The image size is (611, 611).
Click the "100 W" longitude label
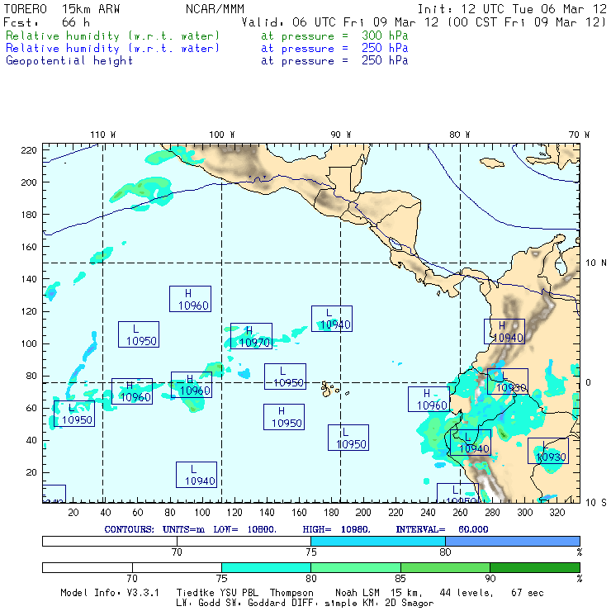[x=222, y=135]
